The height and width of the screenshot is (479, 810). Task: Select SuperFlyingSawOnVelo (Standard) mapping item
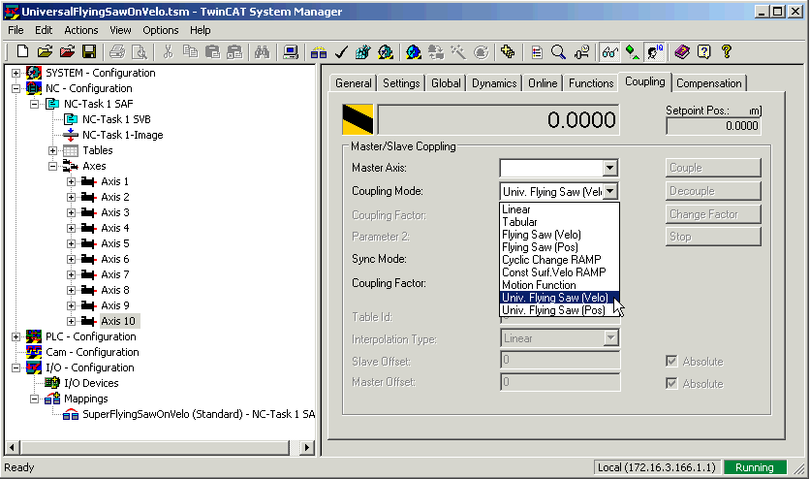(199, 414)
